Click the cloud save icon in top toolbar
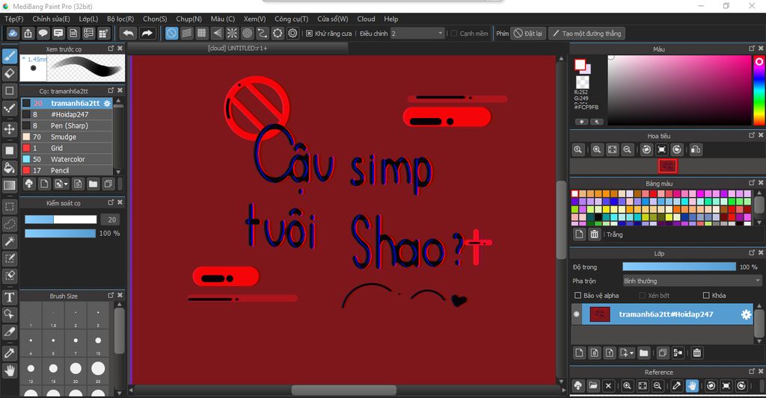This screenshot has height=398, width=766. pos(13,33)
